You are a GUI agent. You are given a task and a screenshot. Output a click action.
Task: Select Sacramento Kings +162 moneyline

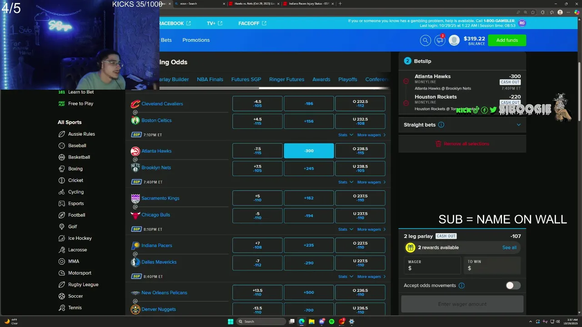309,198
